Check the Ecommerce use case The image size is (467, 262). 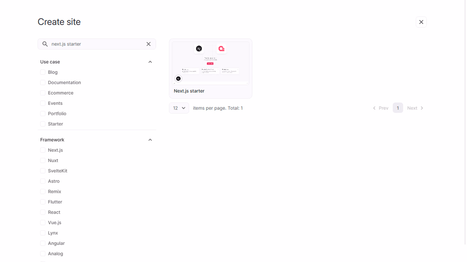pos(43,93)
